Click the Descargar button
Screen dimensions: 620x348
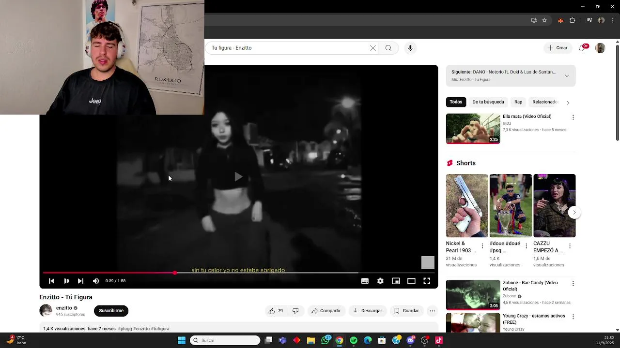[367, 311]
